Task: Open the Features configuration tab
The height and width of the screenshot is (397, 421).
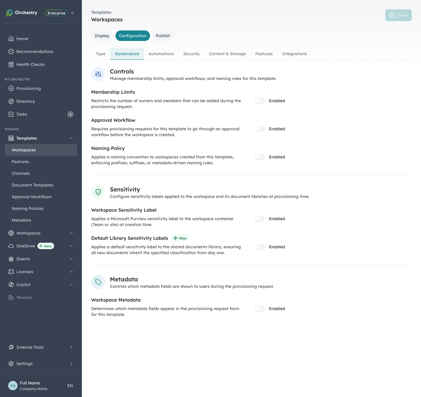Action: pyautogui.click(x=264, y=54)
